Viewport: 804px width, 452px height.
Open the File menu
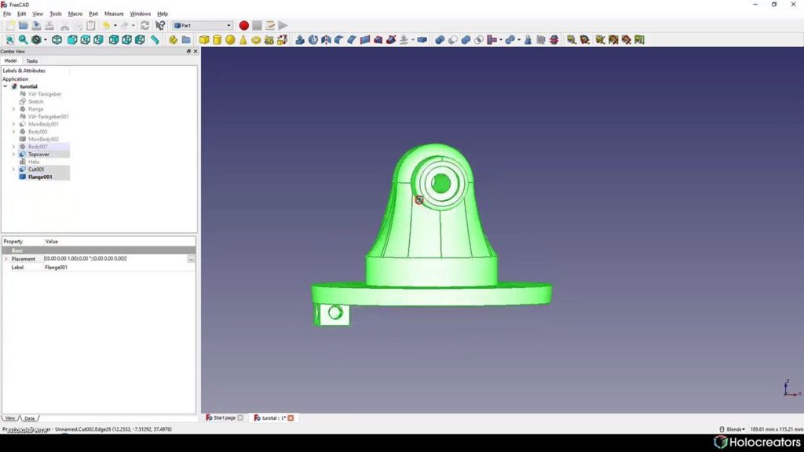click(7, 14)
